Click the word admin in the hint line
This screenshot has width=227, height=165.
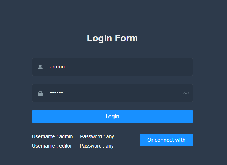pos(66,136)
